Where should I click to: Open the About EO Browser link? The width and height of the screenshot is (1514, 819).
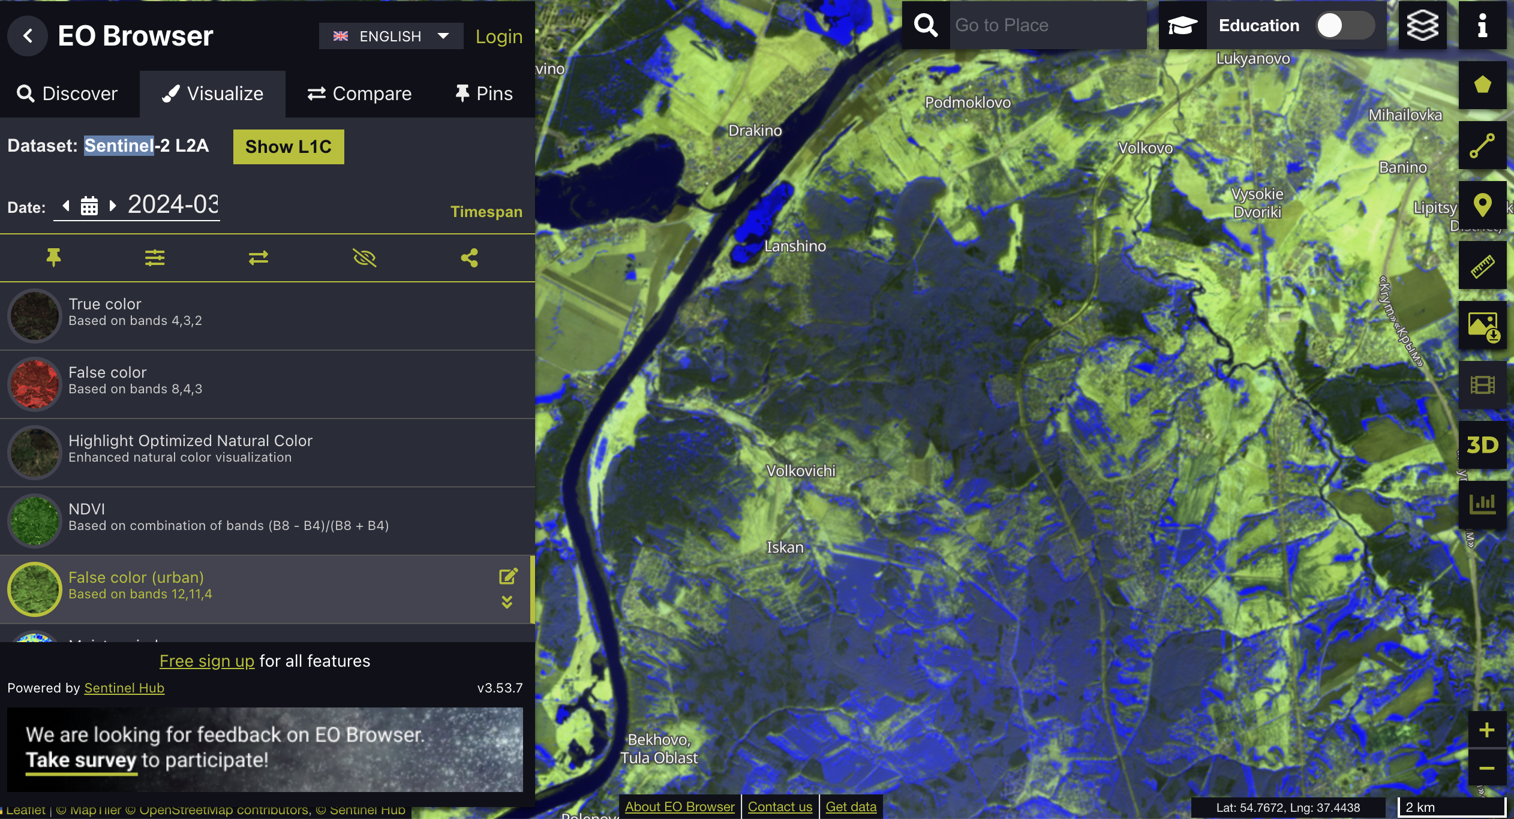click(x=680, y=807)
